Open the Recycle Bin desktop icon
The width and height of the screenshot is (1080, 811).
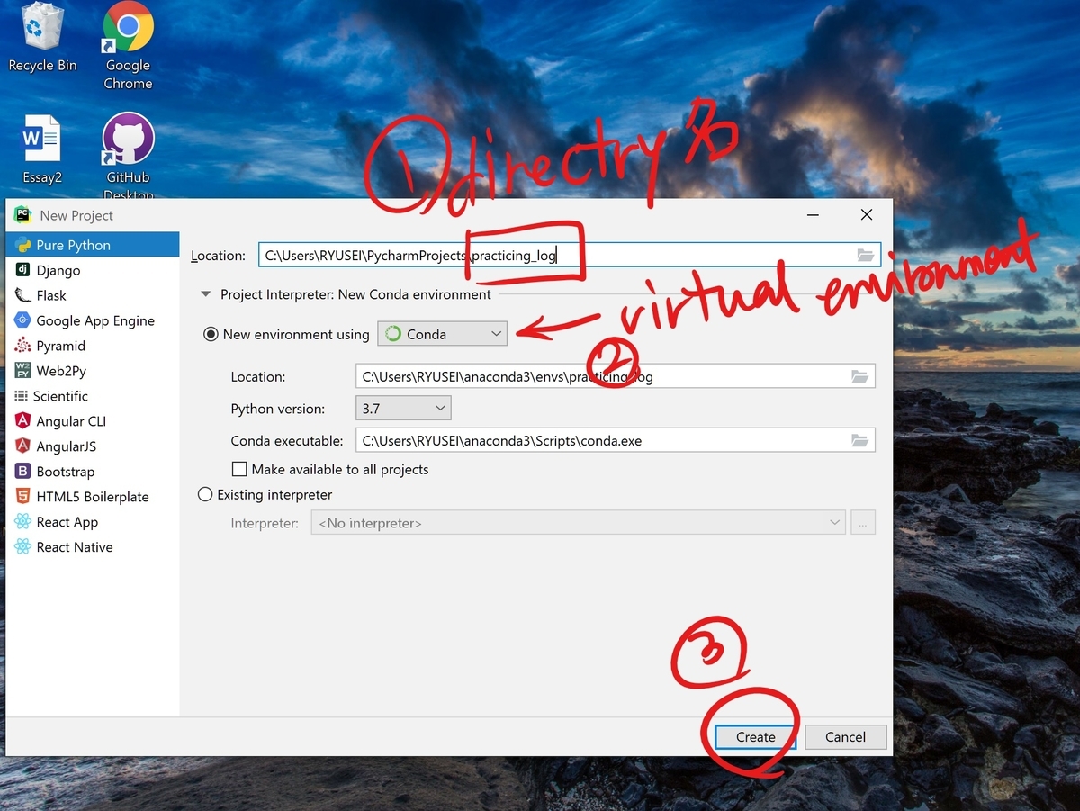(x=42, y=38)
